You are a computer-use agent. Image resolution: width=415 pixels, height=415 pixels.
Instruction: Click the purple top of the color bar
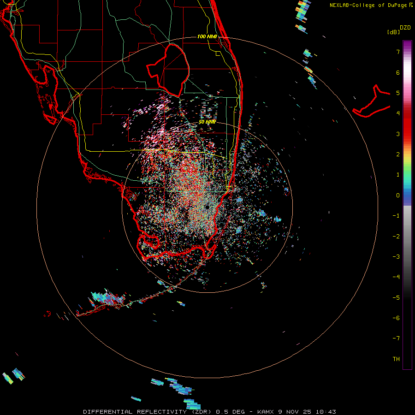coord(407,45)
